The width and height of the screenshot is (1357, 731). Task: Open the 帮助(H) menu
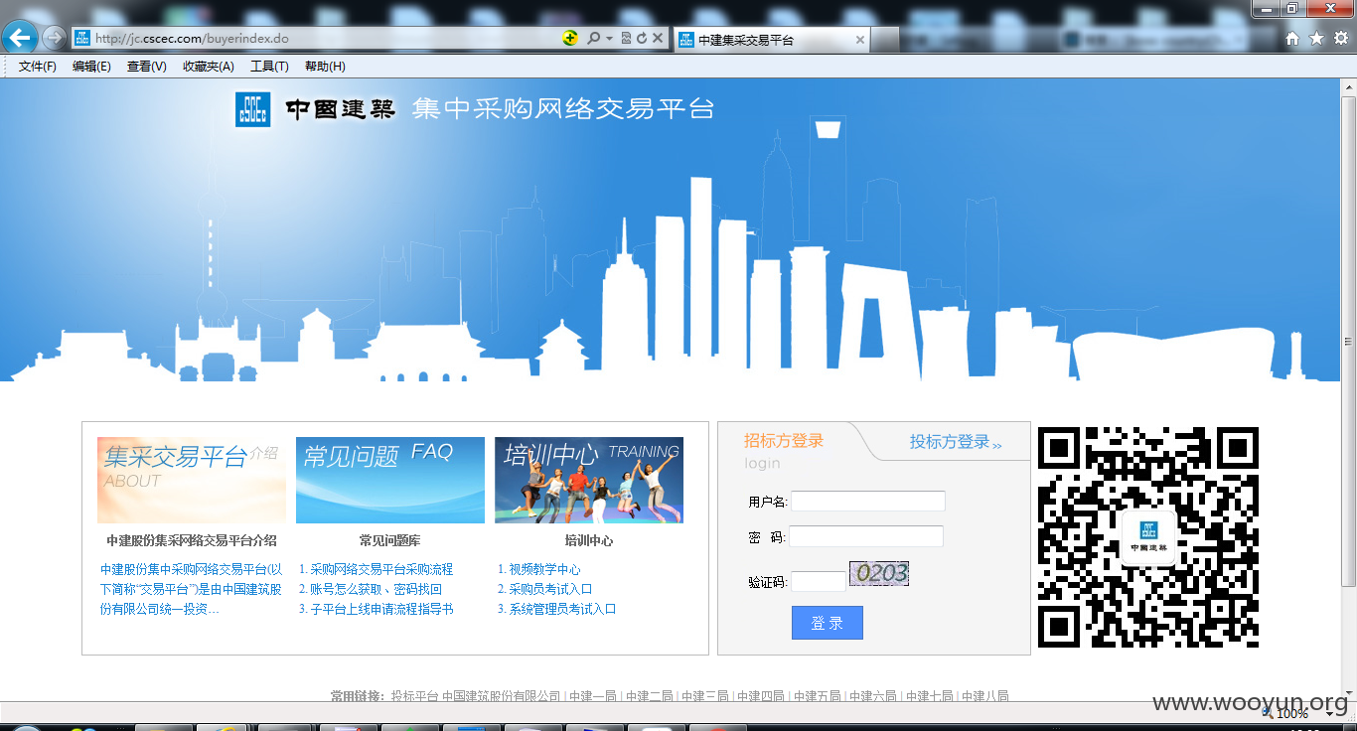point(325,67)
